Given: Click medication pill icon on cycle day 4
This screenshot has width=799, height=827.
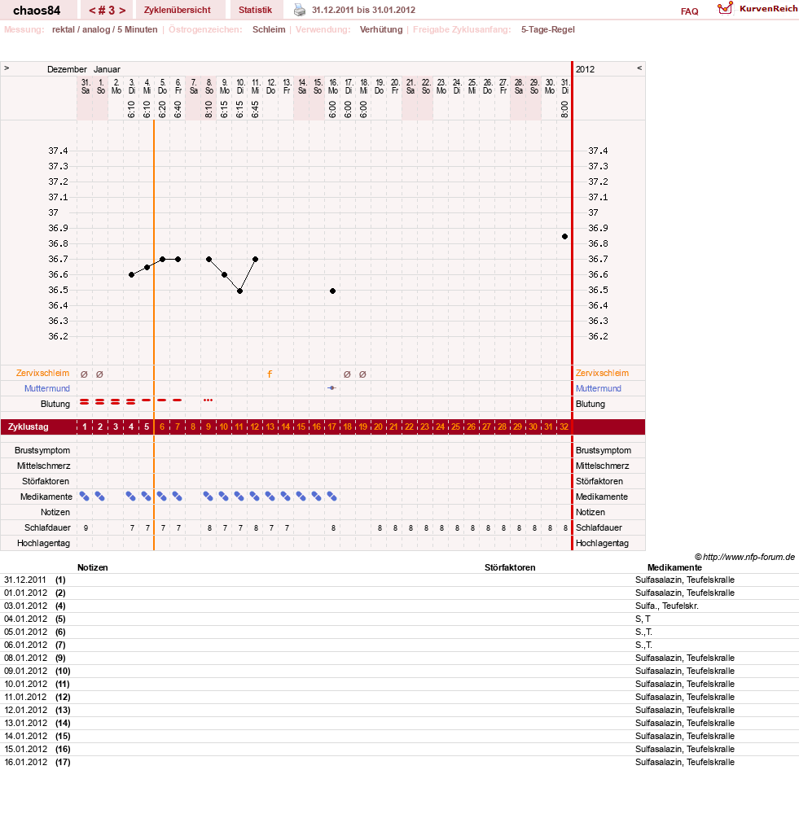Looking at the screenshot, I should coord(131,497).
